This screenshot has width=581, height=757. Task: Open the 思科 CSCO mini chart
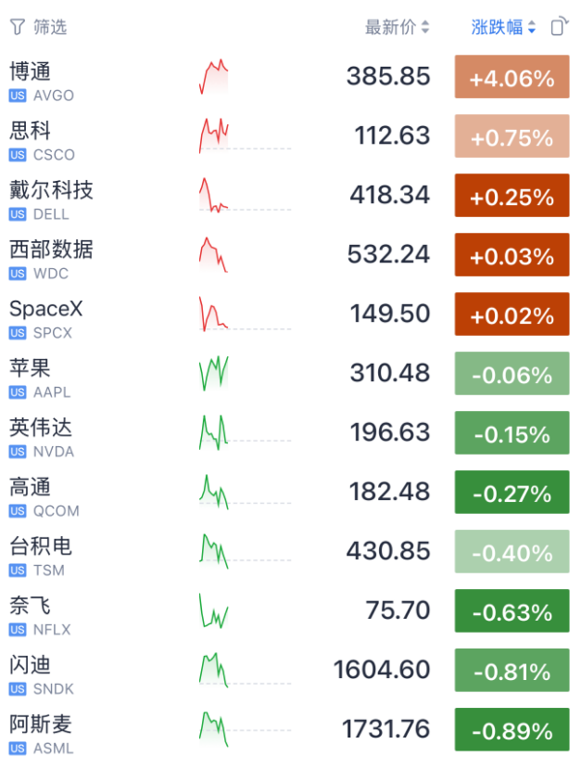214,136
